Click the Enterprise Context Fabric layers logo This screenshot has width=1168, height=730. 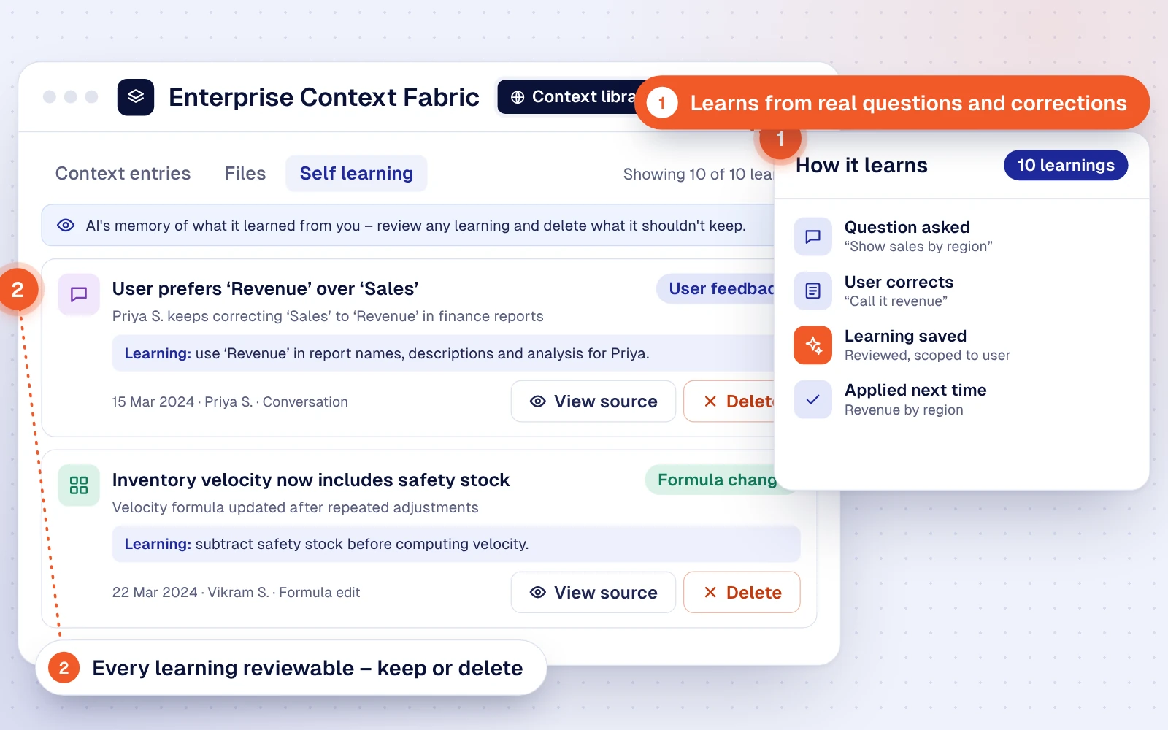coord(136,97)
